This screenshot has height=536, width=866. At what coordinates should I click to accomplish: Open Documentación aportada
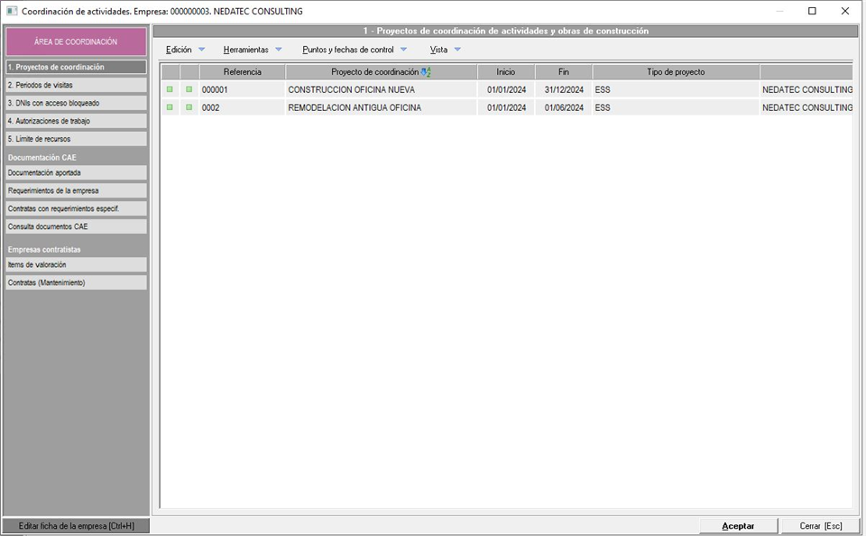pyautogui.click(x=76, y=172)
